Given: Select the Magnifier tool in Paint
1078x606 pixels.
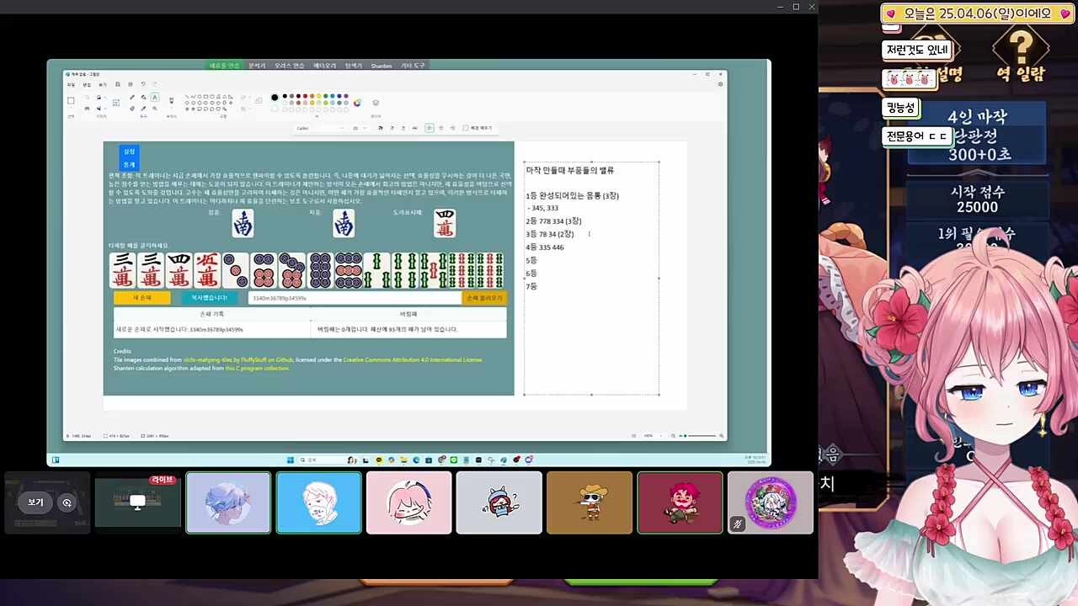Looking at the screenshot, I should point(155,109).
